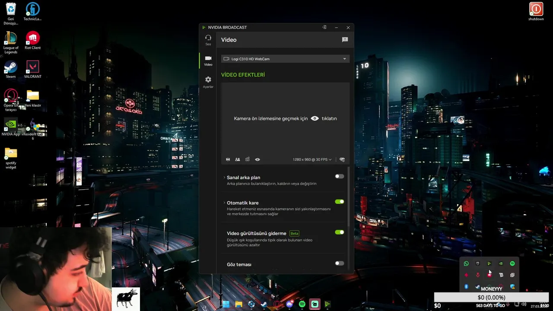This screenshot has height=311, width=553.
Task: Turn off Video gürültüsünü giderme toggle
Action: click(340, 232)
